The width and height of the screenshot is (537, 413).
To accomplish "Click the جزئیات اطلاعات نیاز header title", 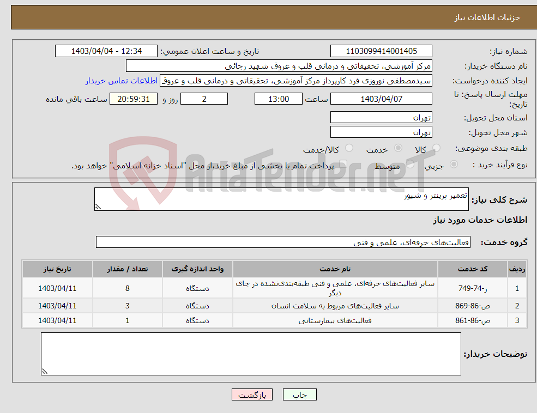I will (487, 17).
